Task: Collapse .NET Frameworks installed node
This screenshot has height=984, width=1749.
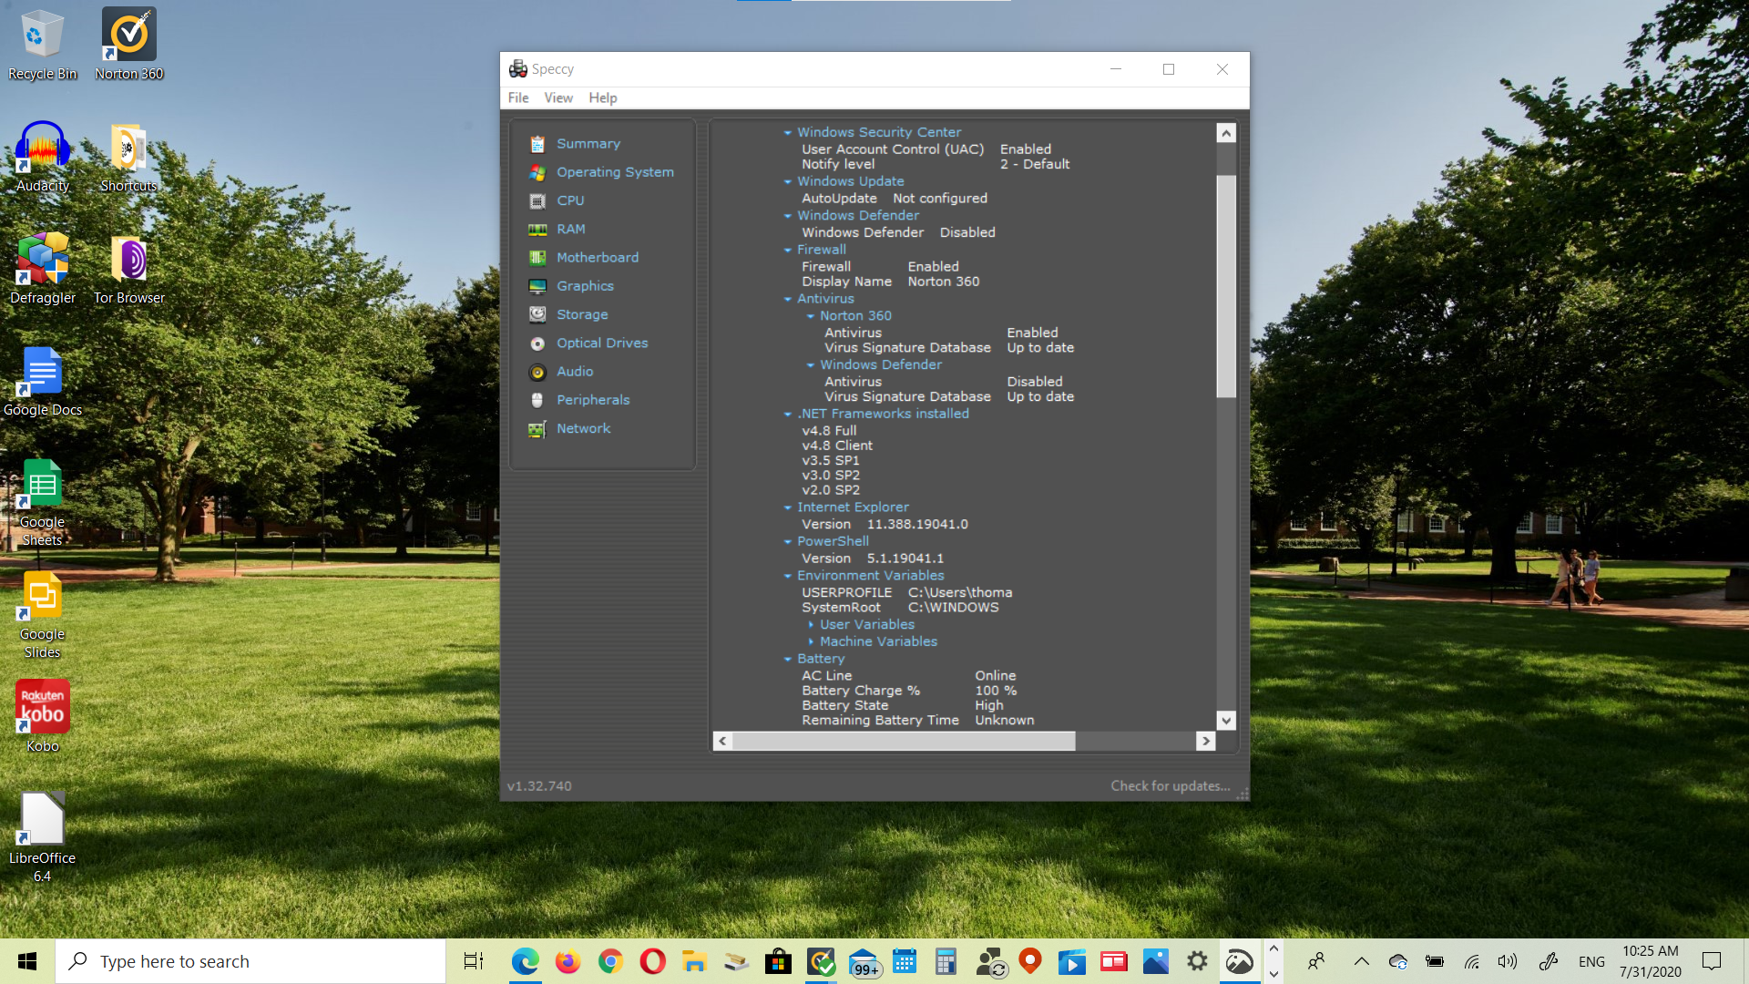Action: point(788,415)
